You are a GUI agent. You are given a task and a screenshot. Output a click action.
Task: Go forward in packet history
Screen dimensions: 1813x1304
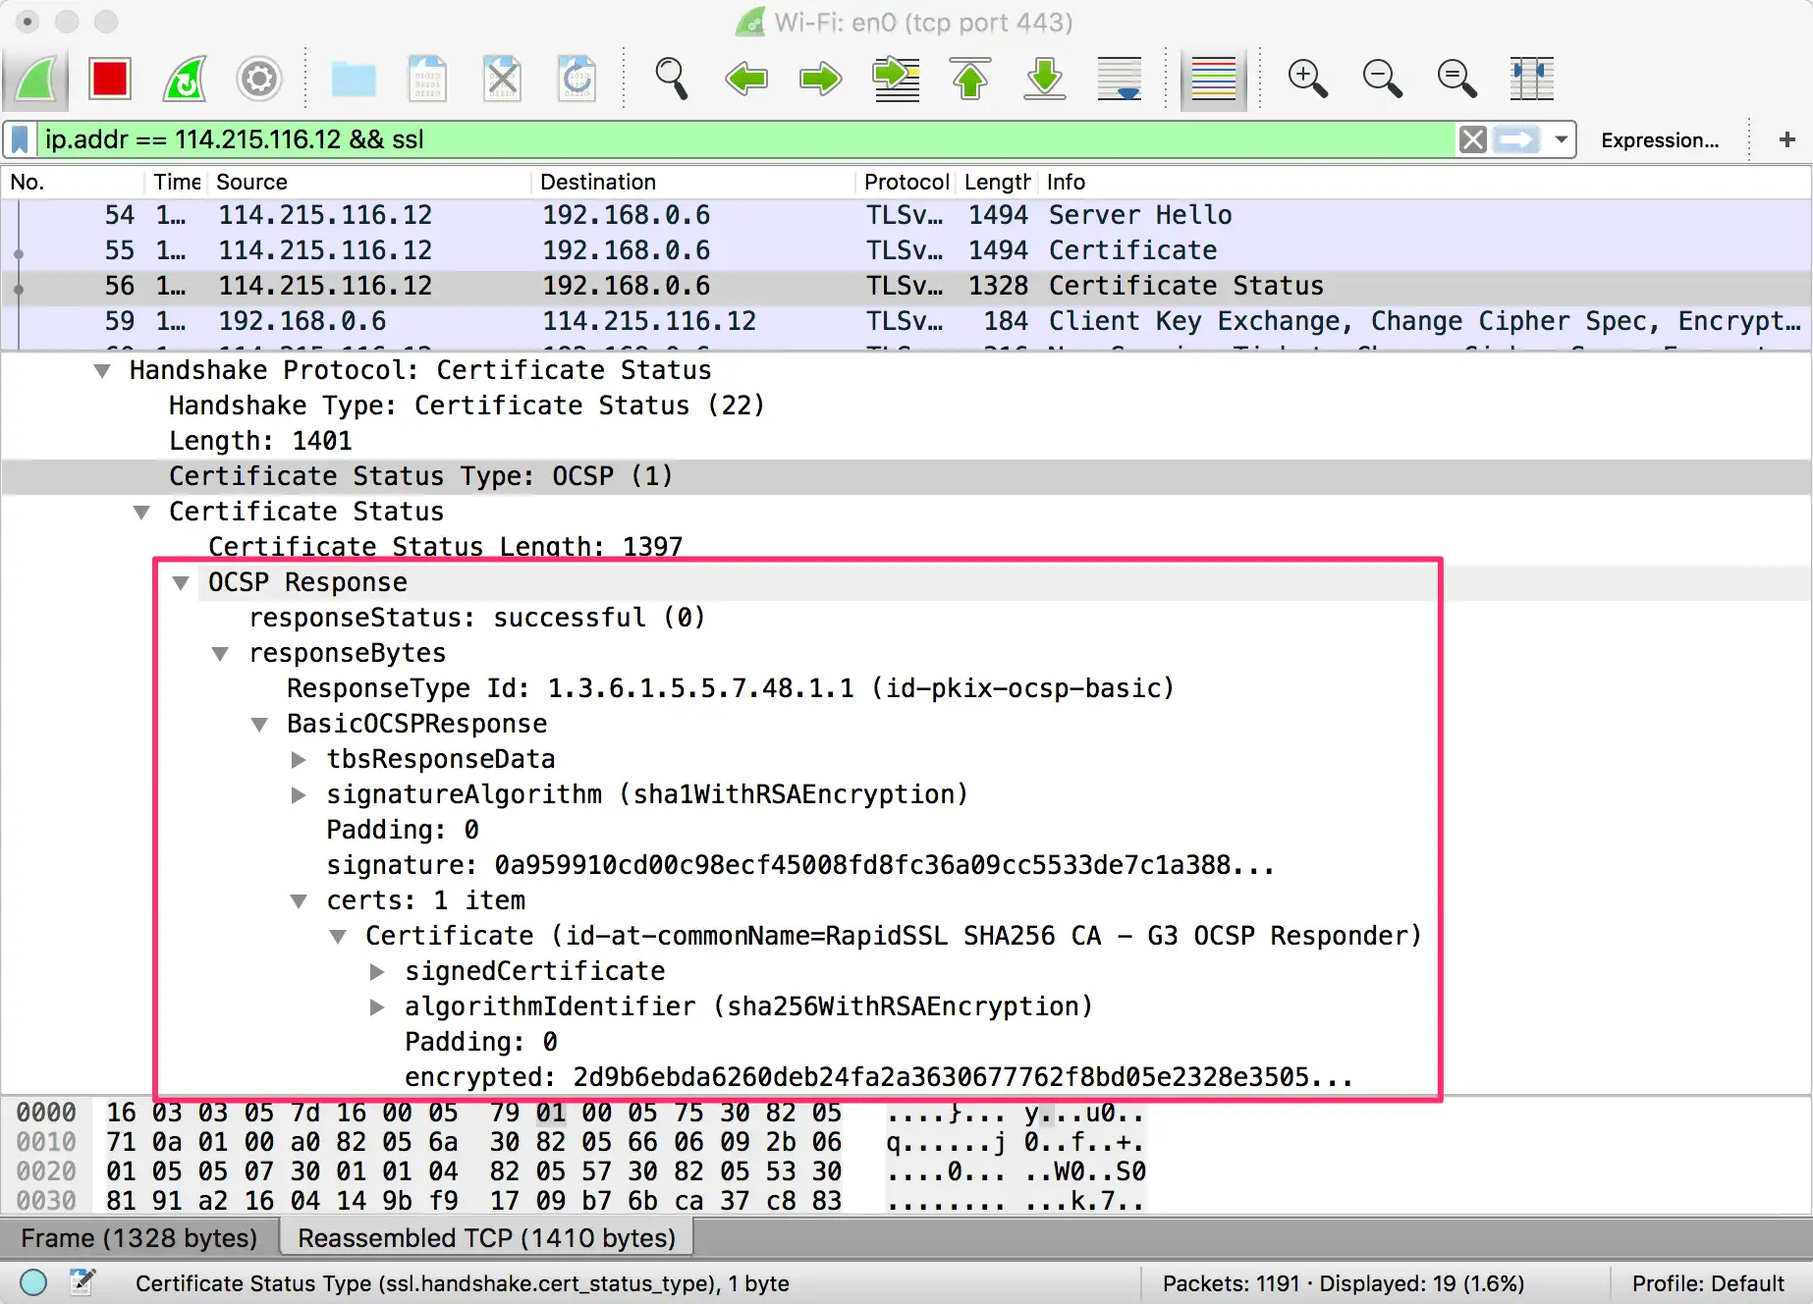point(820,79)
